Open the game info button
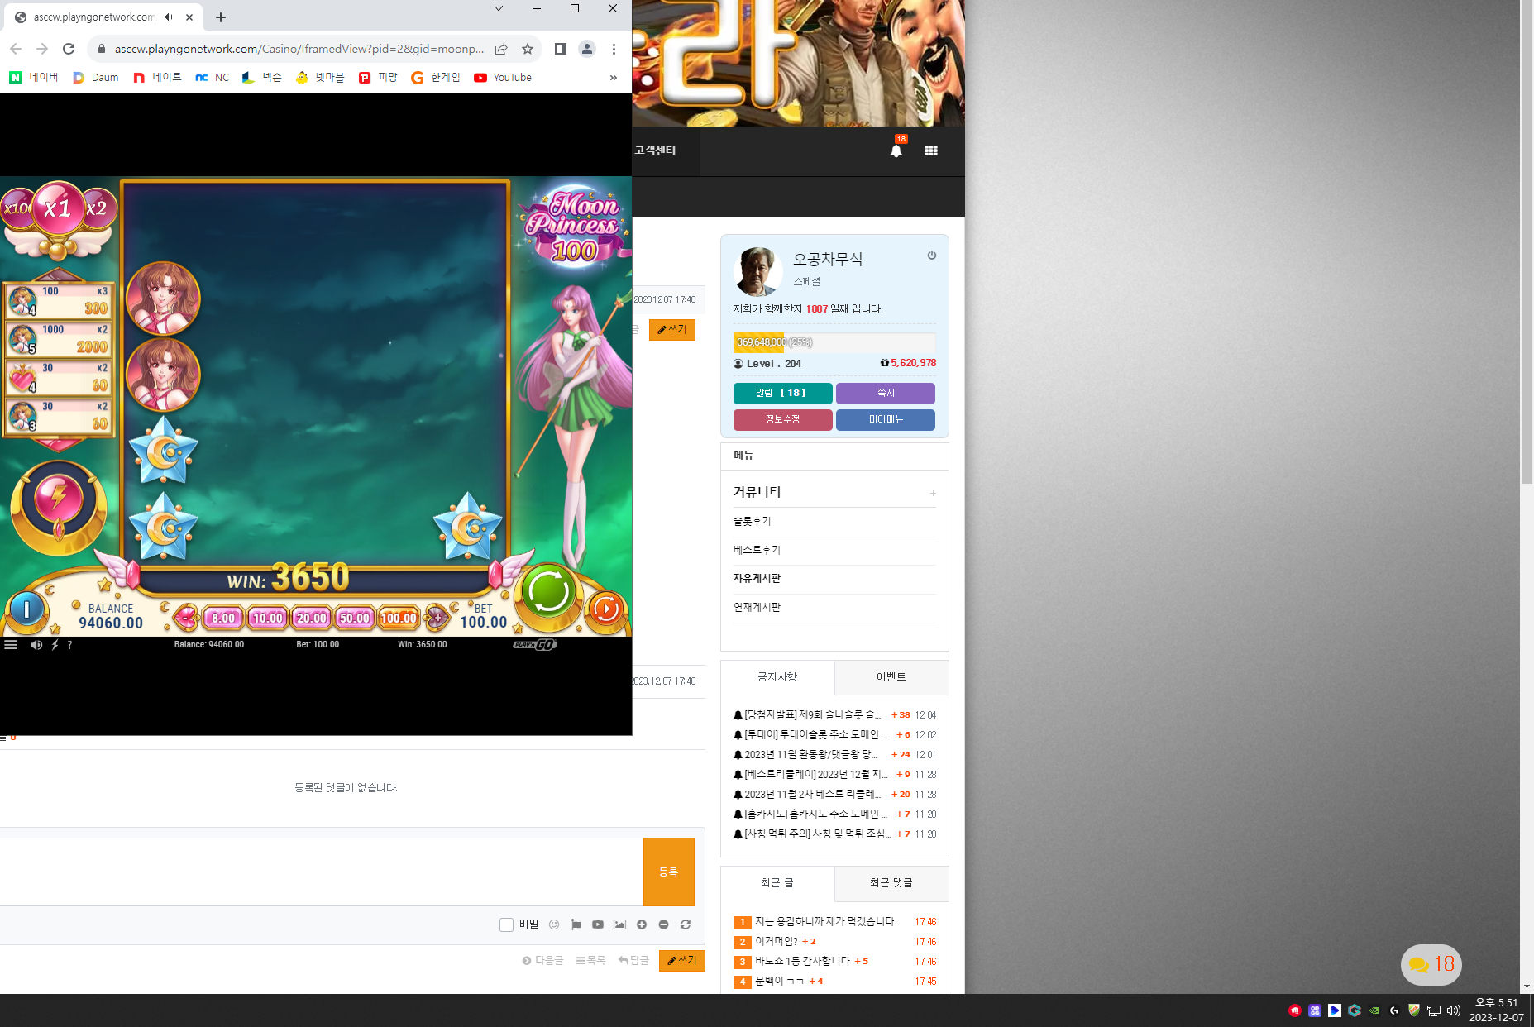 26,609
